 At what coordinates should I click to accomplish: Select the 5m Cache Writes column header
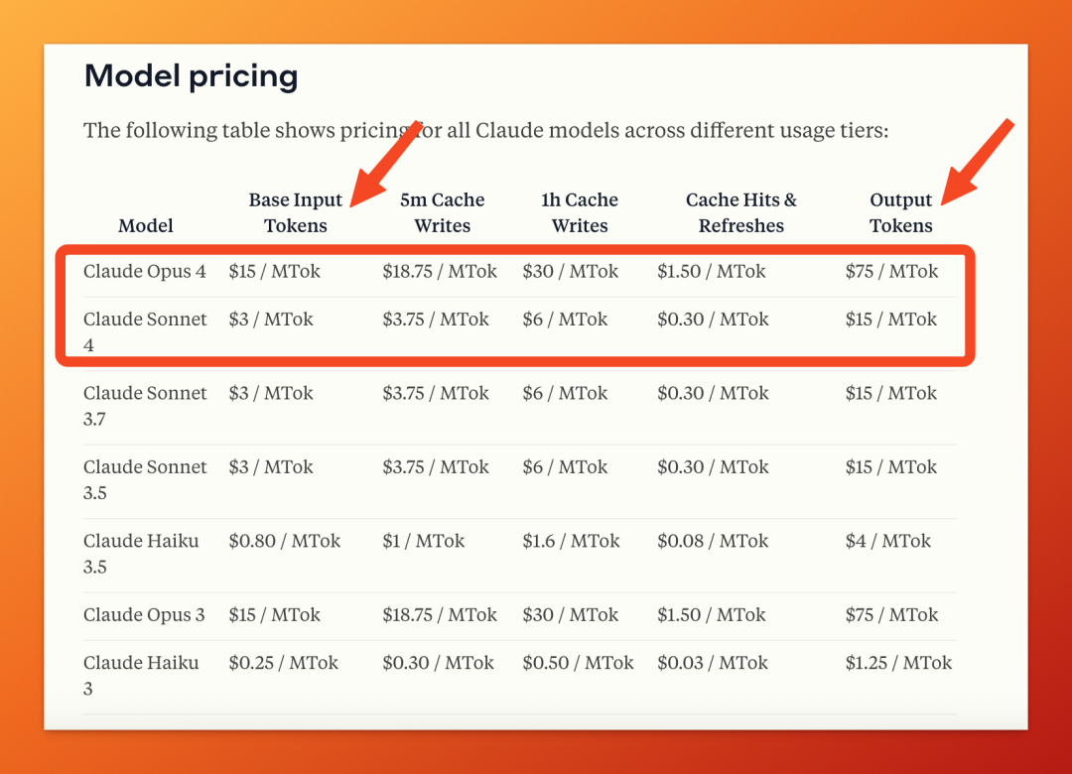443,212
